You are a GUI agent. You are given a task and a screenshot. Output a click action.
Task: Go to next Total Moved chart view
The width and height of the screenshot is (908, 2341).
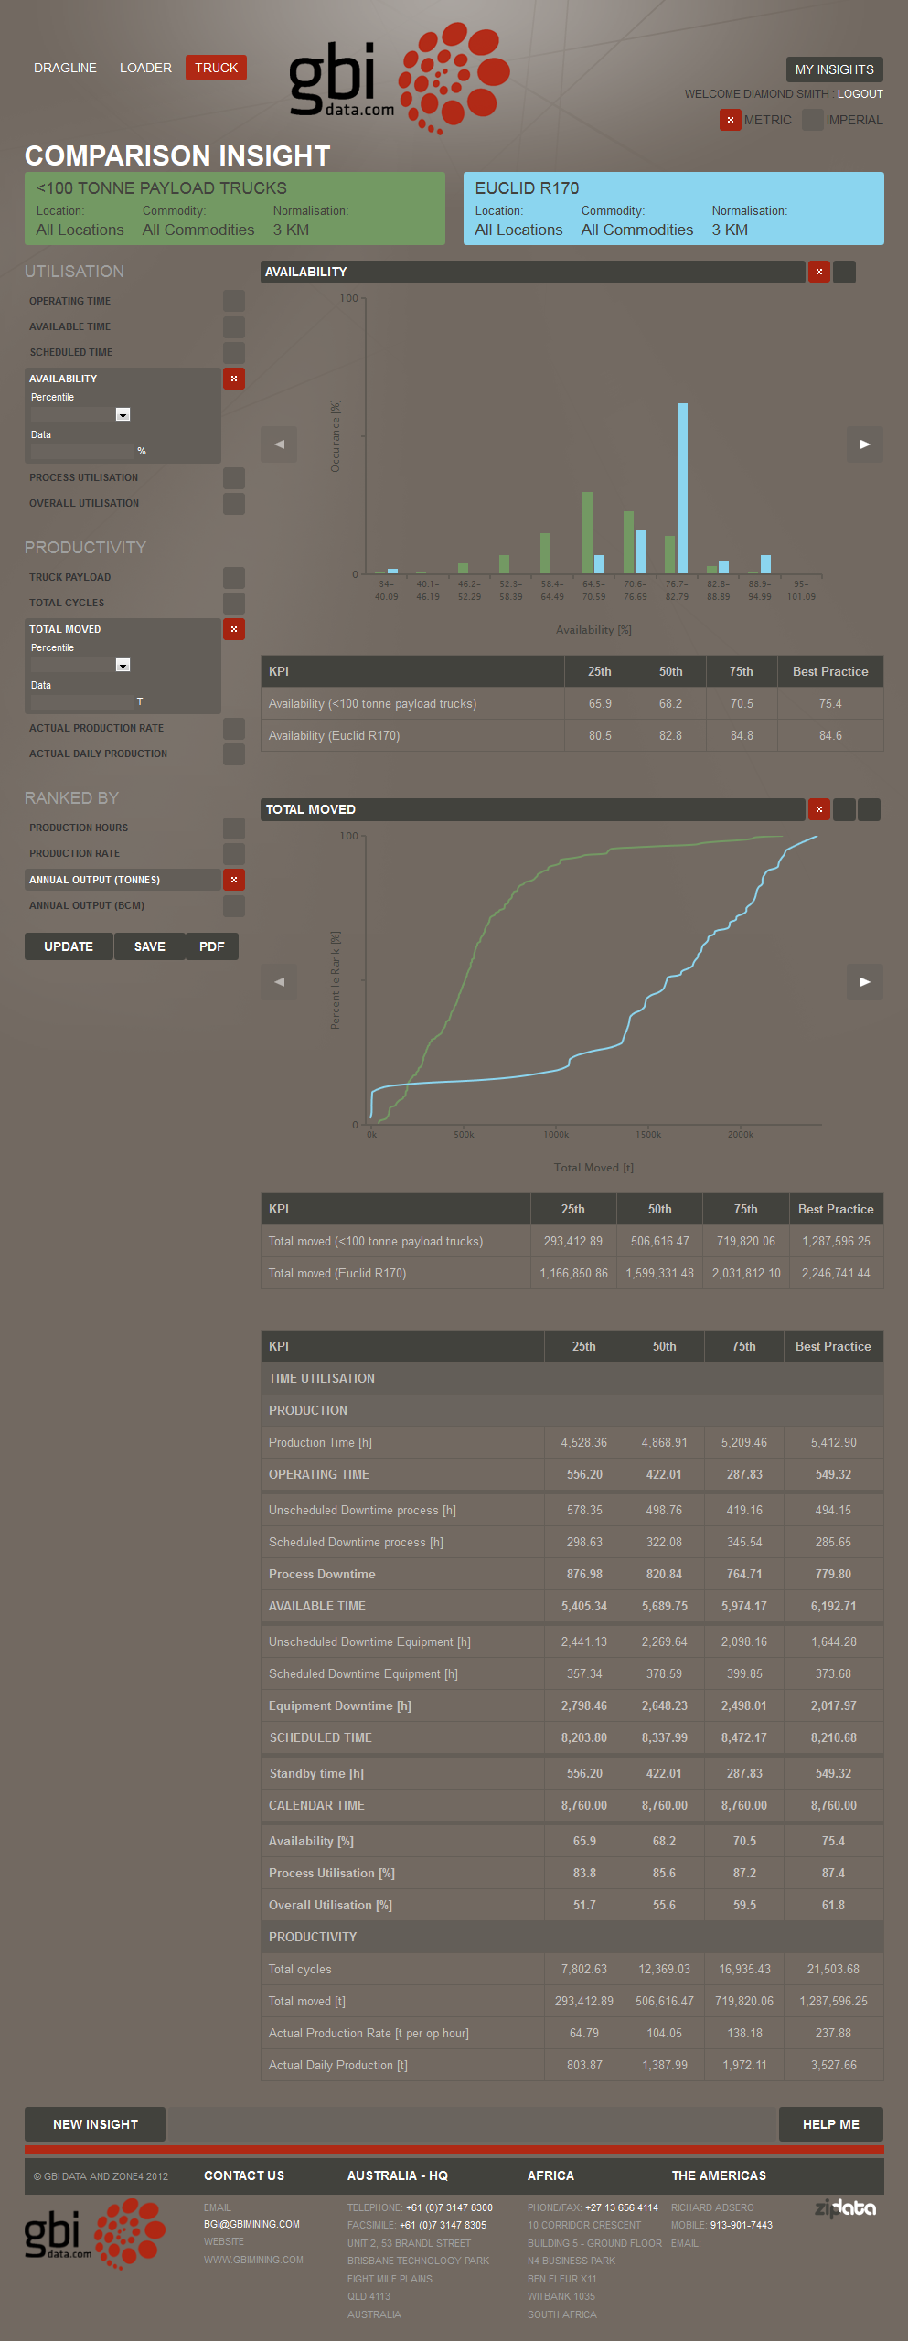pyautogui.click(x=864, y=982)
